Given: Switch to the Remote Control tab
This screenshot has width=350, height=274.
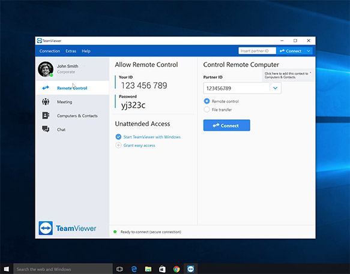Looking at the screenshot, I should pos(72,88).
